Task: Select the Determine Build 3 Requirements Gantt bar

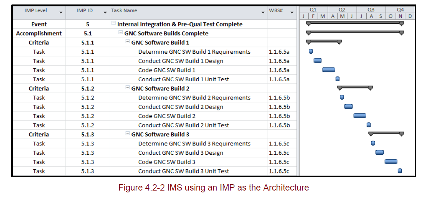Action: (373, 143)
